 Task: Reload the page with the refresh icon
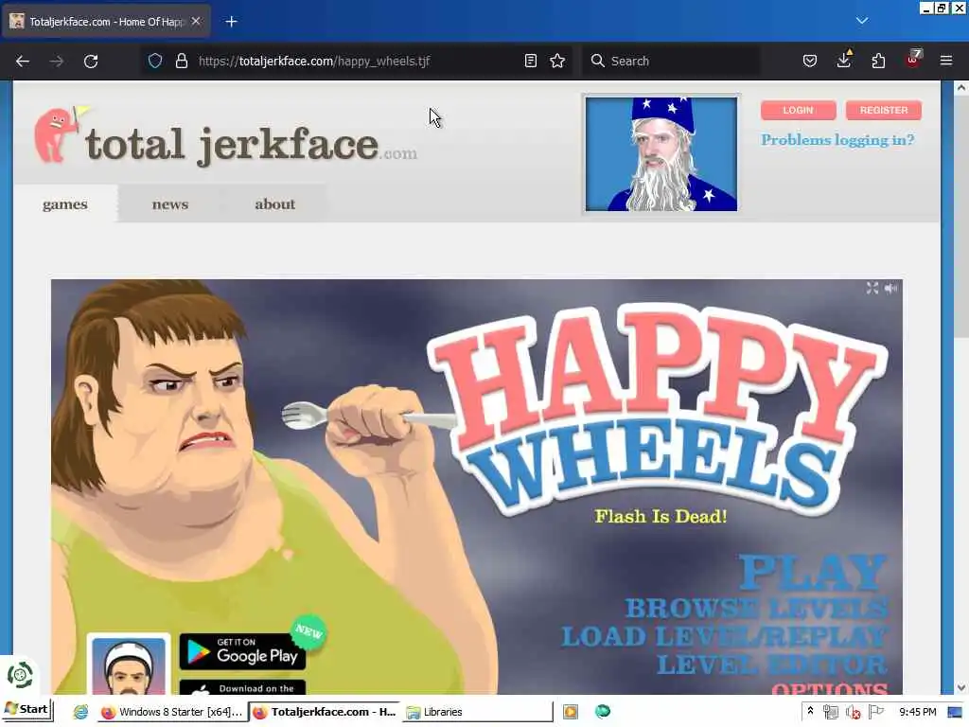[91, 61]
